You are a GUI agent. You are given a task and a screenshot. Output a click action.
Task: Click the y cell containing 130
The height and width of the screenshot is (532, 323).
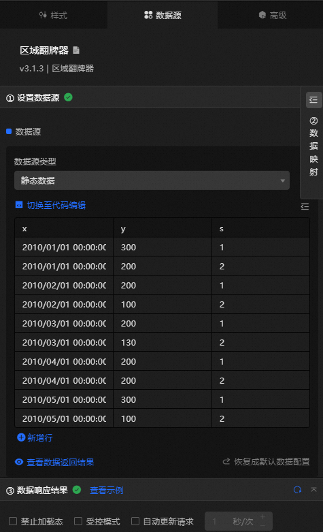point(163,342)
